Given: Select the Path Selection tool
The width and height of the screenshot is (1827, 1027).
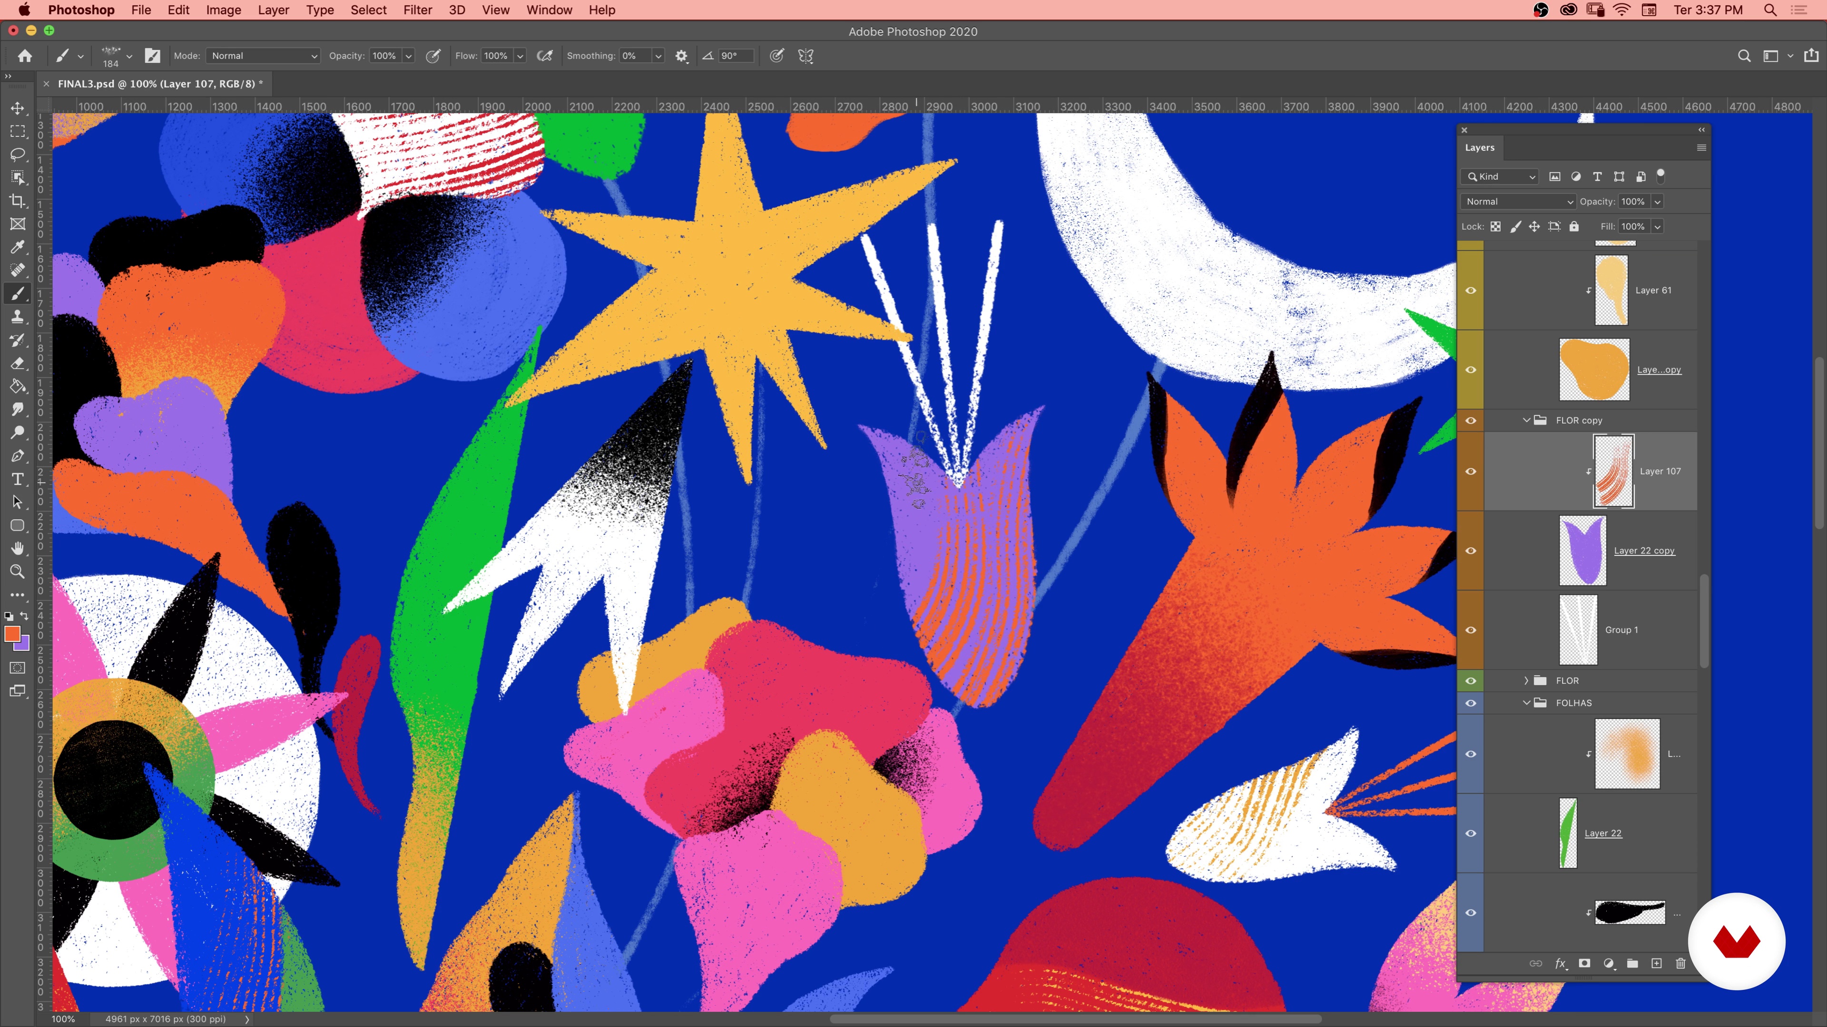Looking at the screenshot, I should tap(17, 502).
